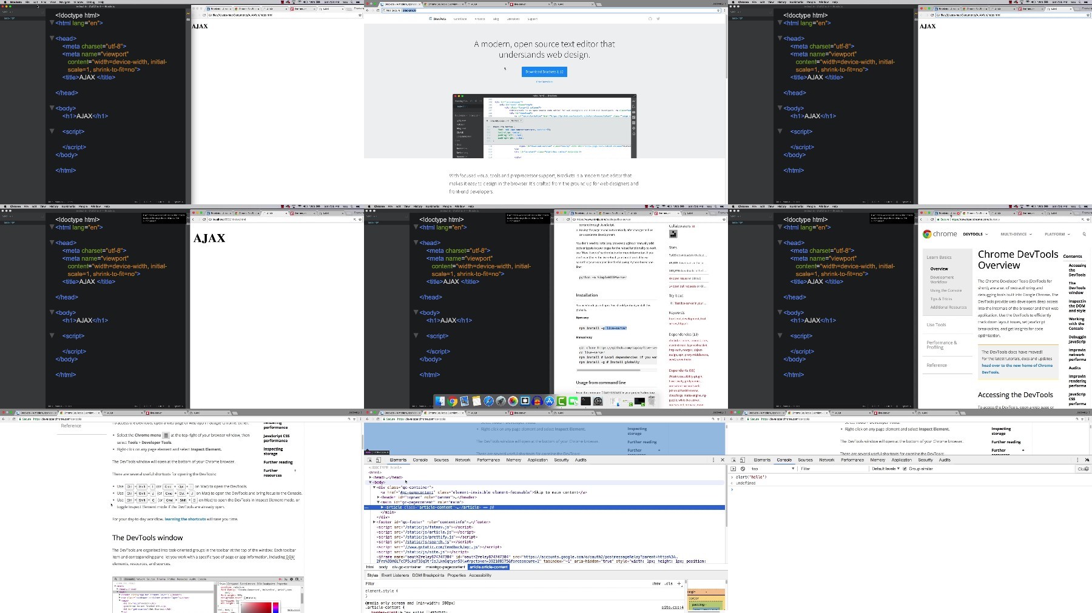1092x613 pixels.
Task: Show the console sidebar icon
Action: (733, 469)
